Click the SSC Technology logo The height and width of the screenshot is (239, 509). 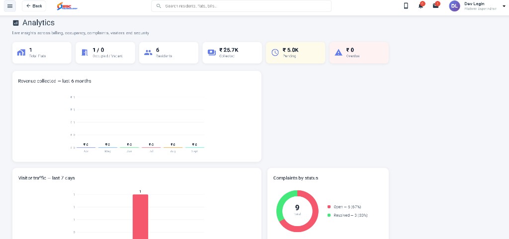[67, 6]
